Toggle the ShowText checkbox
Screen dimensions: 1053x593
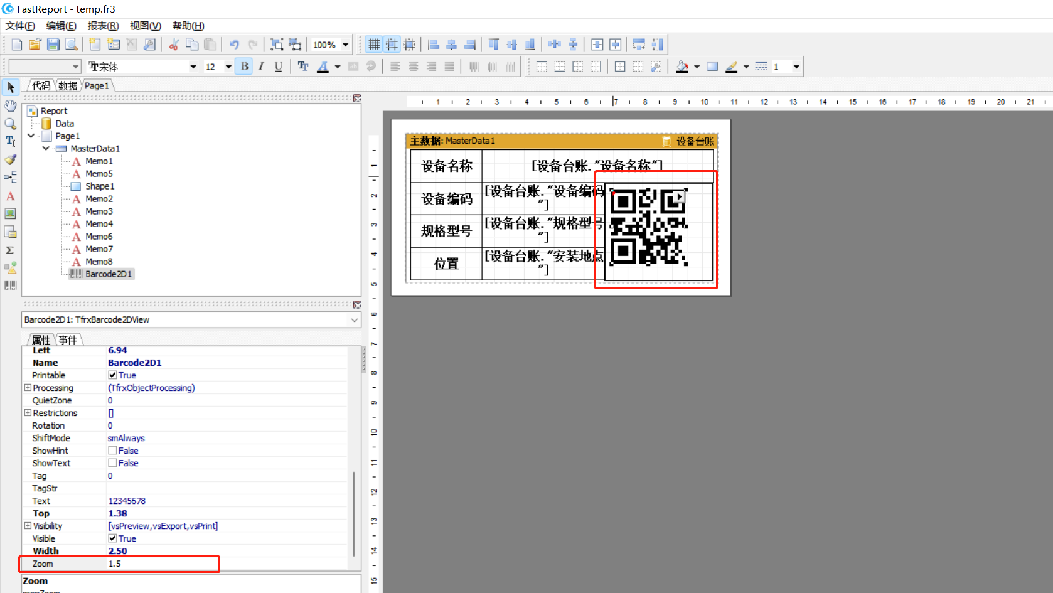tap(112, 463)
